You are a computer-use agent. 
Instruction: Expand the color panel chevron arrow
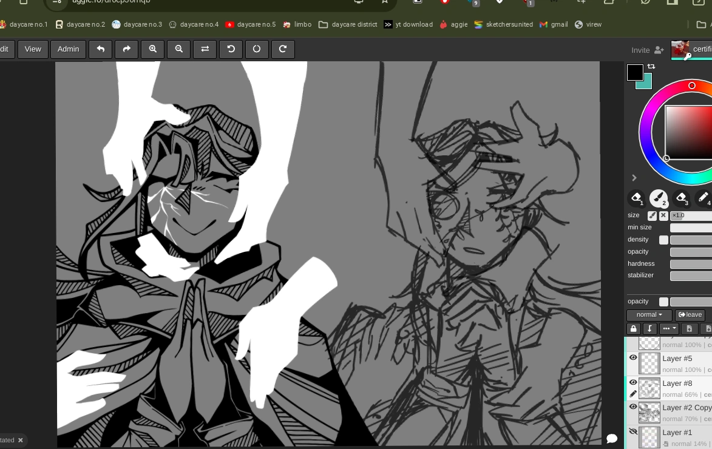[x=634, y=178]
